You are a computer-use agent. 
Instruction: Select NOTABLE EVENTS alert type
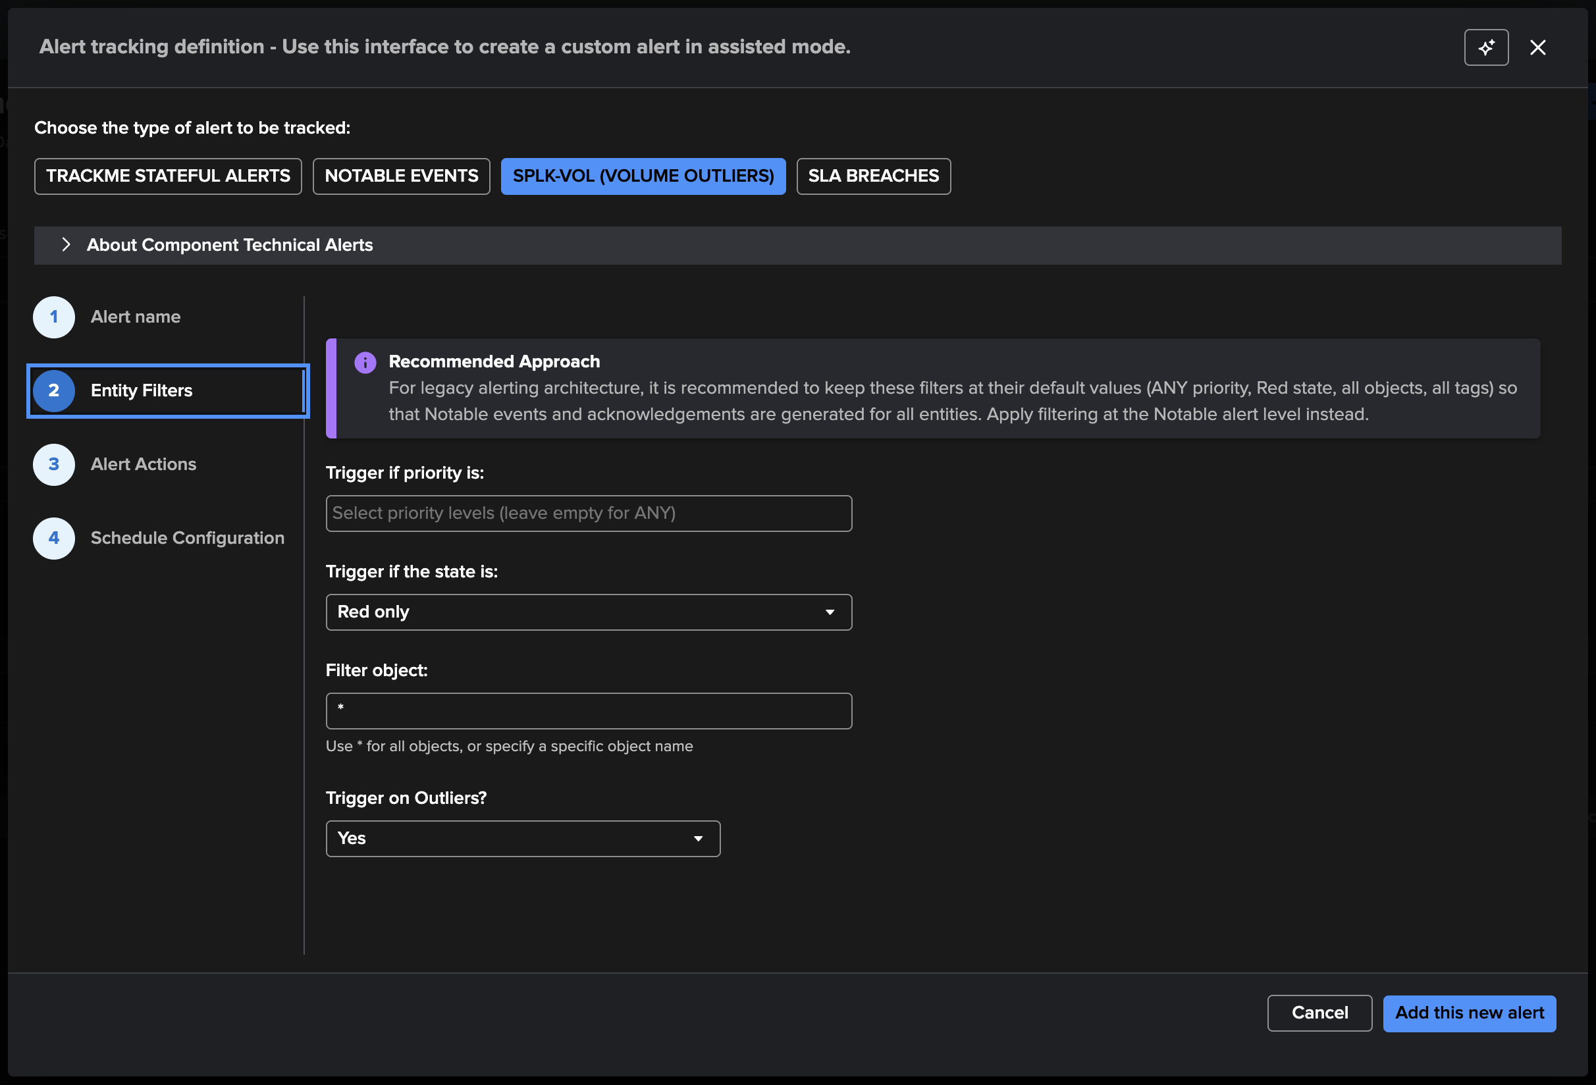pos(402,176)
